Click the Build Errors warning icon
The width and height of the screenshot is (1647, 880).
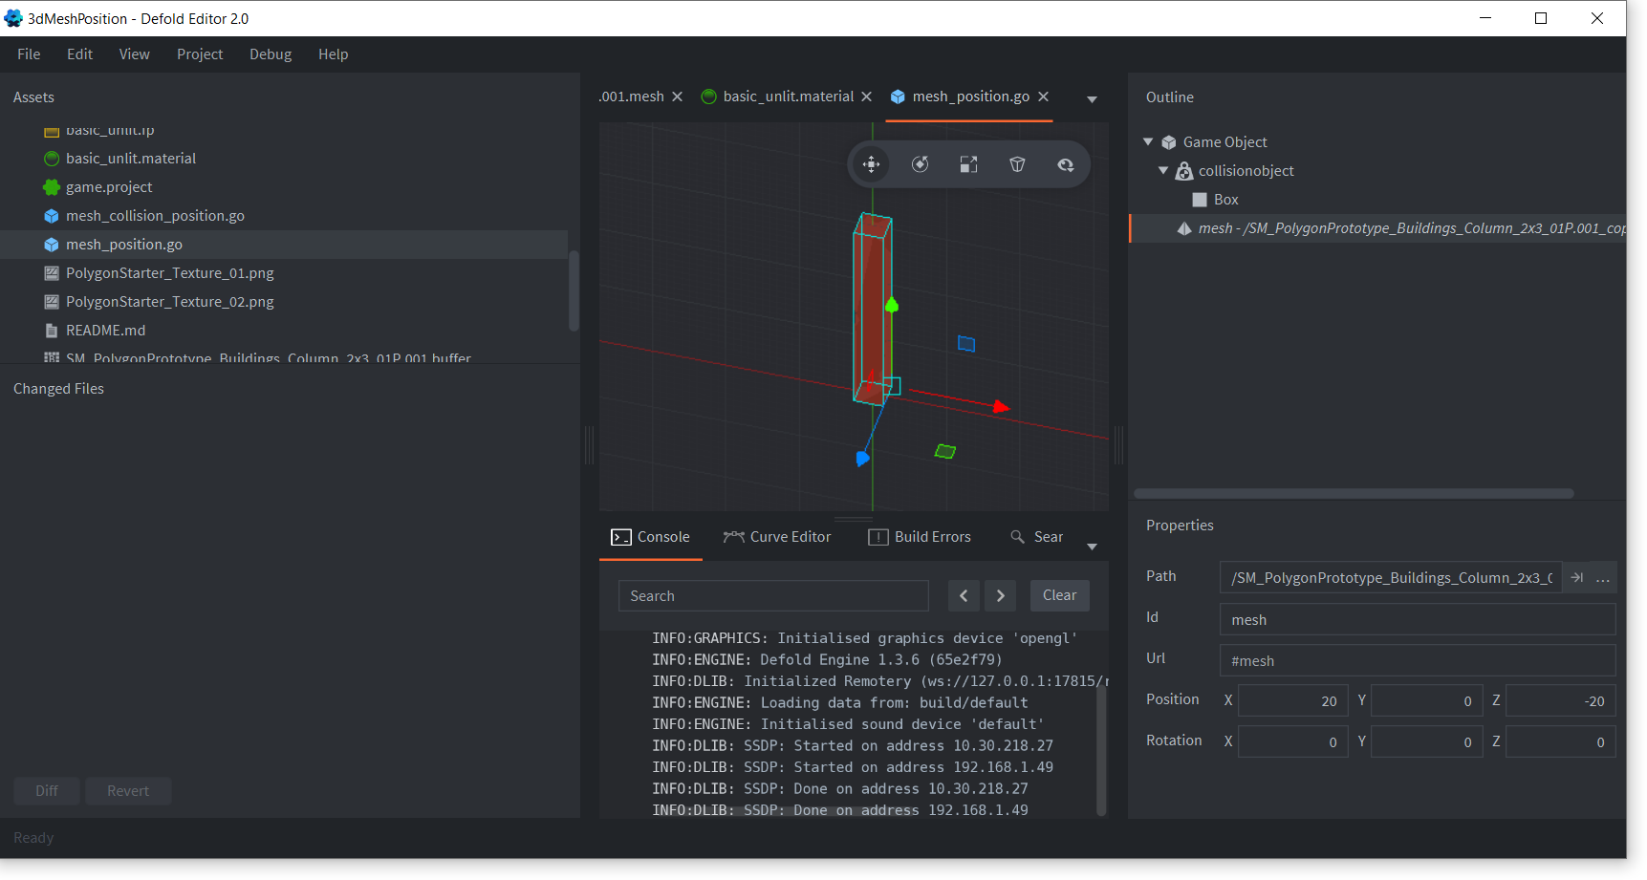878,536
